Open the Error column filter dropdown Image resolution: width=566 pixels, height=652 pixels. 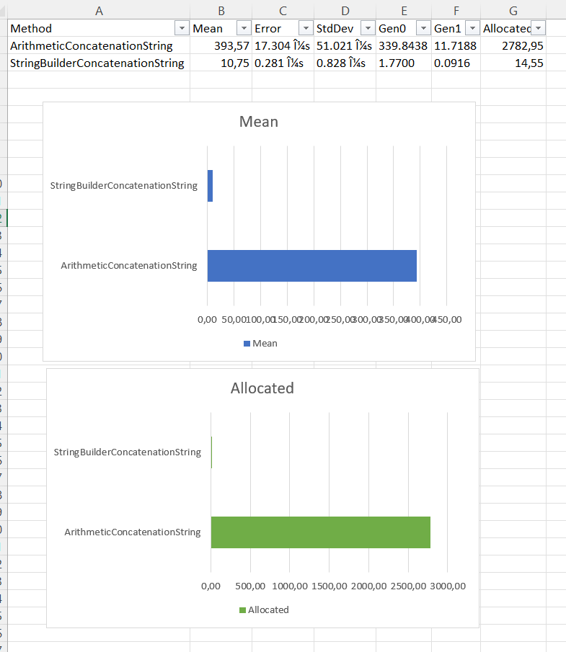(x=305, y=28)
